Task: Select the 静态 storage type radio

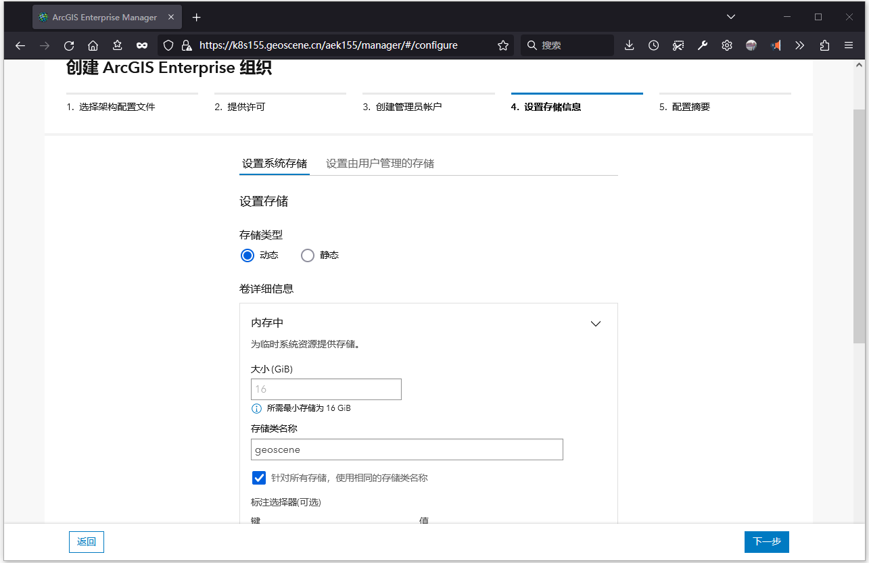Action: (x=308, y=255)
